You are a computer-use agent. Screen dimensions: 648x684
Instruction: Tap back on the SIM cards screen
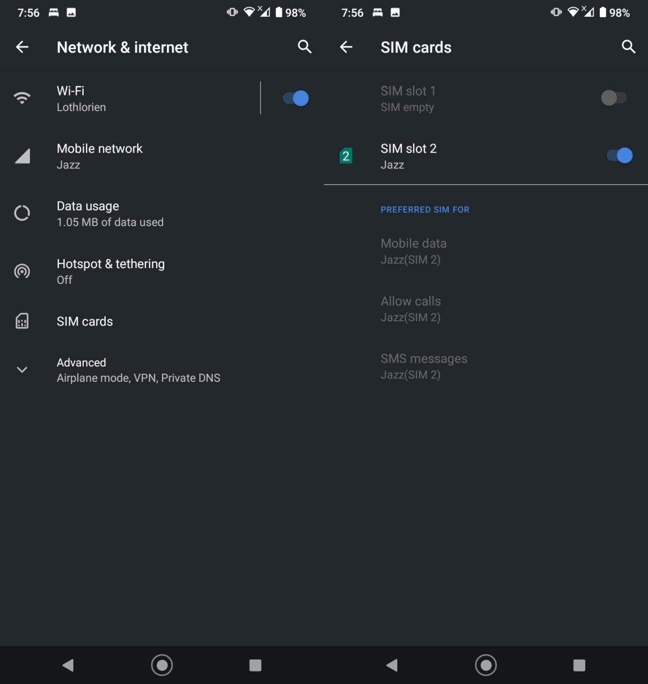coord(346,47)
